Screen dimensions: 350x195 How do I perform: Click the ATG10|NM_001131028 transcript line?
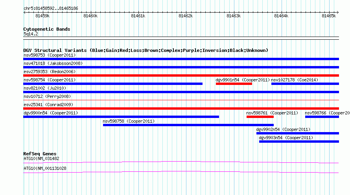pos(181,172)
